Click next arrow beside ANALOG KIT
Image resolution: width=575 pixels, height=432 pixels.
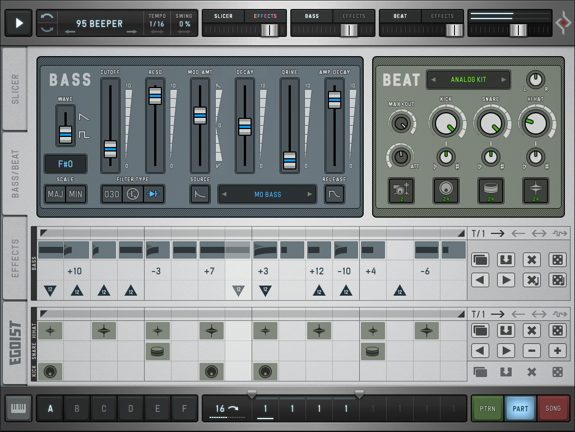pos(504,80)
